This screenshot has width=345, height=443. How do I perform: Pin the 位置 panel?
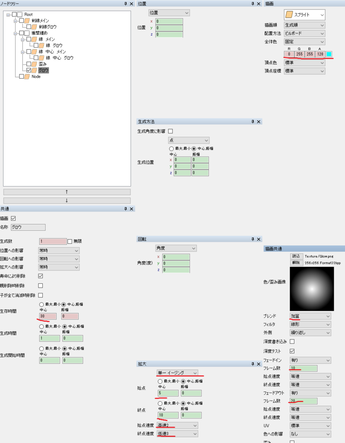pyautogui.click(x=253, y=3)
